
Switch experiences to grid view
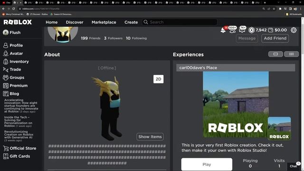(291, 54)
